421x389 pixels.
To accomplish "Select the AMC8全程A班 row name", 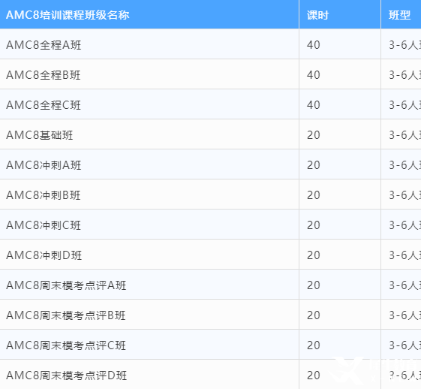I will (x=44, y=45).
